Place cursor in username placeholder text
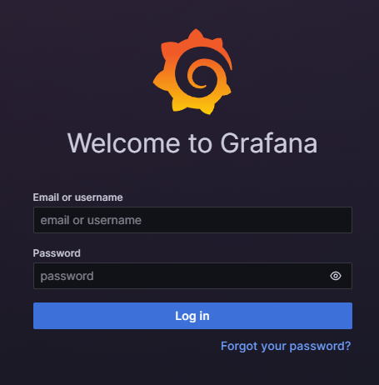The image size is (379, 385). tap(91, 220)
